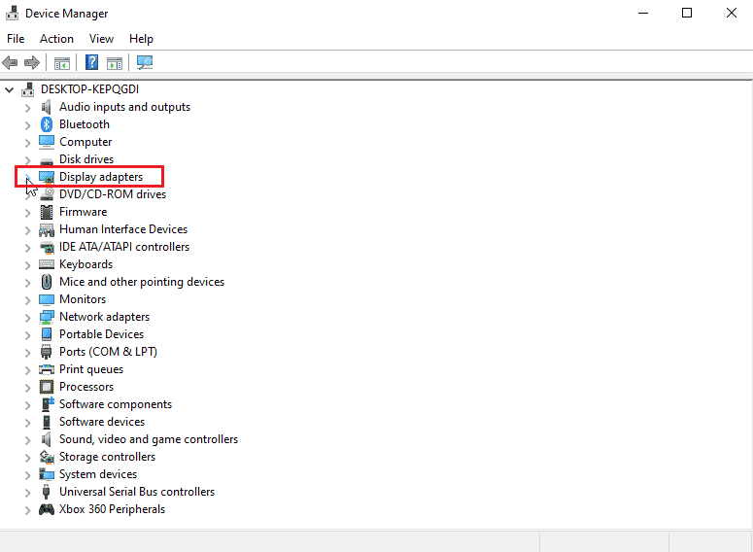Expand the System devices node arrow
Viewport: 753px width, 552px height.
pos(28,474)
